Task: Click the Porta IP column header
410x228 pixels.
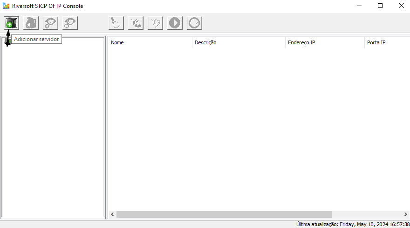Action: [x=387, y=42]
